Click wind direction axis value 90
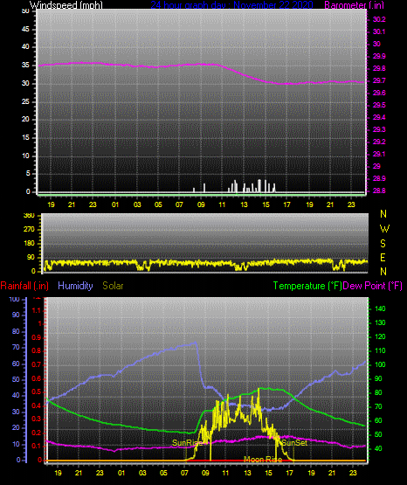407x485 pixels. 31,257
